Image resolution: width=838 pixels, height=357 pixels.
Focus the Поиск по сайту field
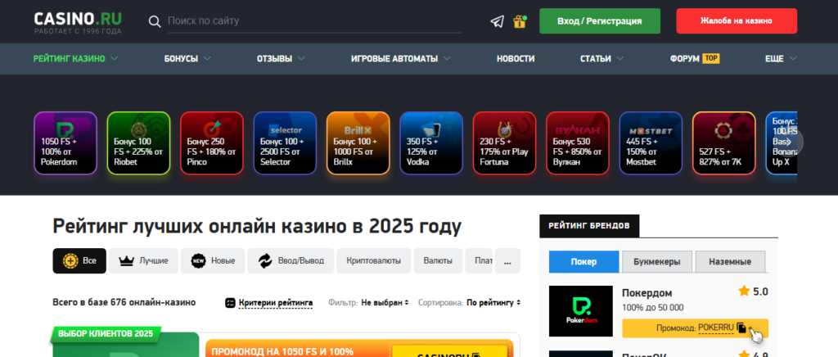tap(314, 21)
